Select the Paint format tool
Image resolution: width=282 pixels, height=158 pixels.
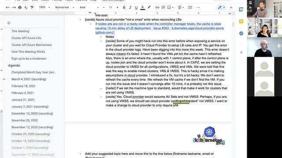tap(32, 7)
